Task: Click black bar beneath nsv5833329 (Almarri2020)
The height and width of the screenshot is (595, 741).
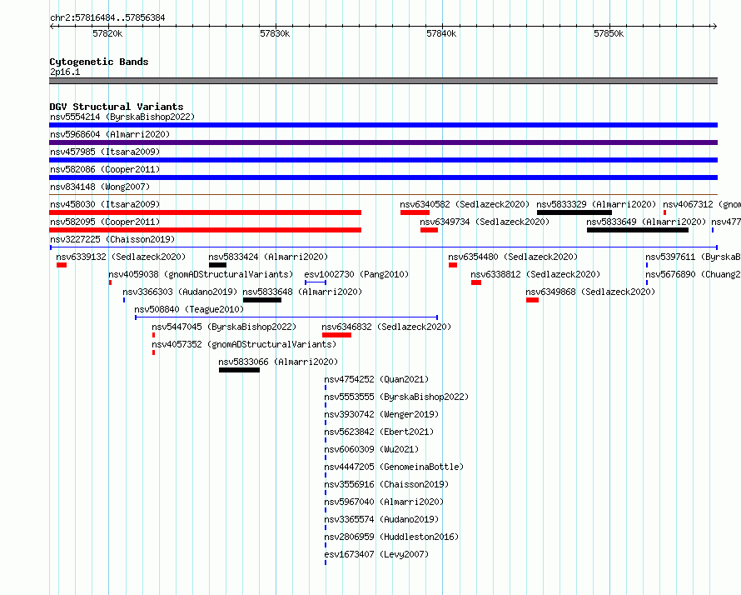Action: pos(574,212)
